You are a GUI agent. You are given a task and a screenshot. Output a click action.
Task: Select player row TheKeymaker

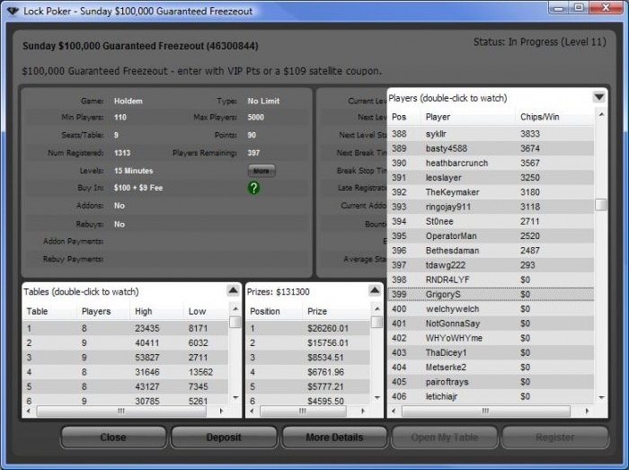click(x=491, y=192)
